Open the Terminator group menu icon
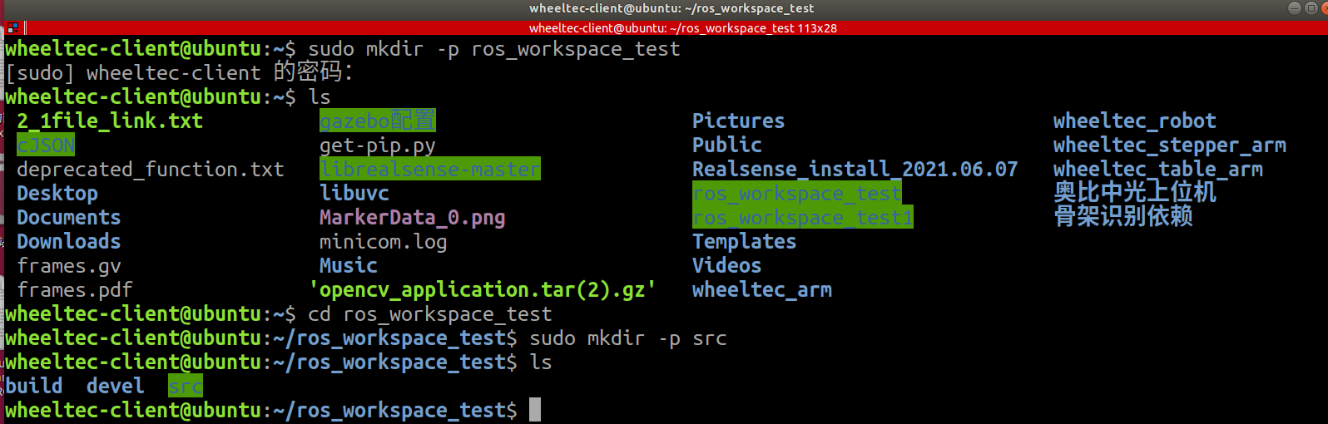The height and width of the screenshot is (424, 1328). click(12, 27)
